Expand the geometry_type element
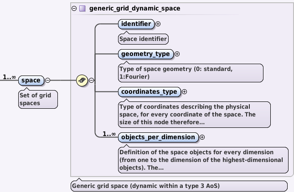294x192 pixels. pos(177,54)
